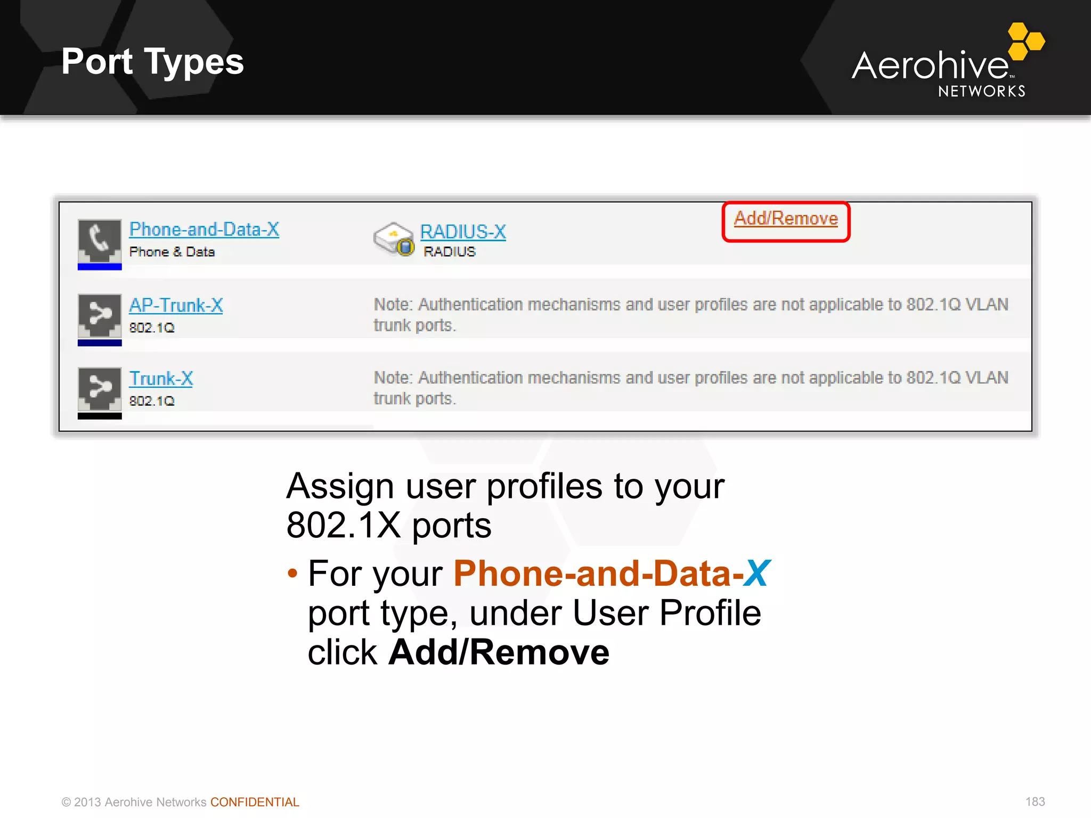1091x818 pixels.
Task: Click the slide number 183
Action: coord(1035,801)
